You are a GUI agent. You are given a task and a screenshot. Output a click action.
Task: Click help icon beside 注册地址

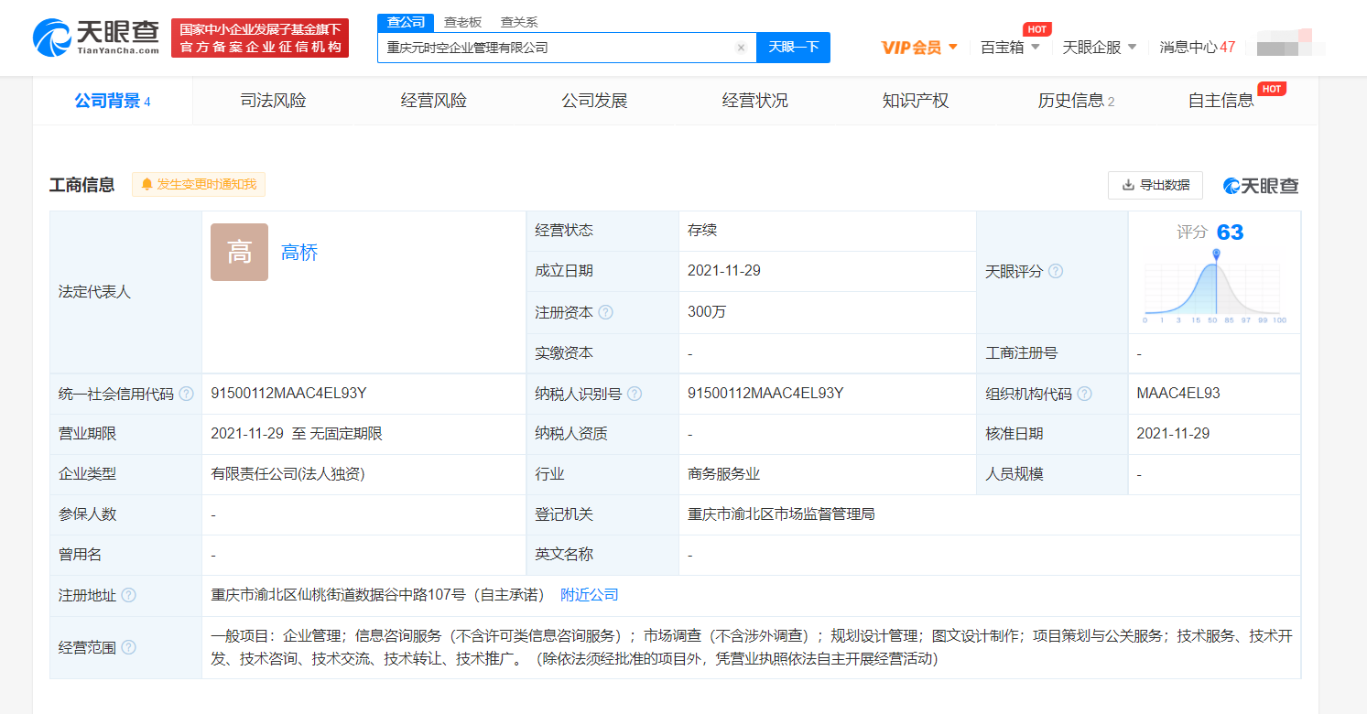[x=128, y=595]
